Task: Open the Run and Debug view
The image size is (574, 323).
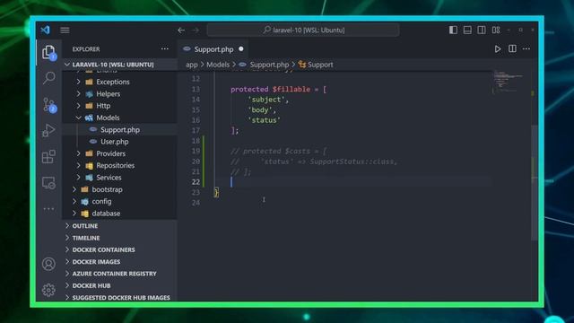Action: pyautogui.click(x=48, y=131)
